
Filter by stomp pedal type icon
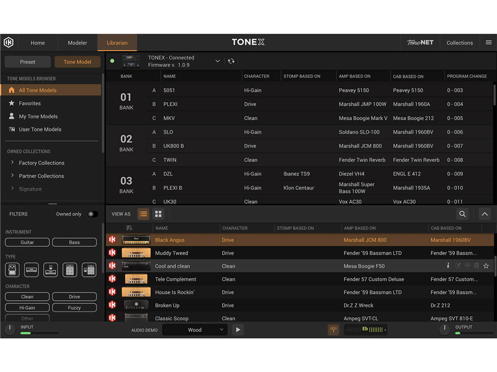(x=12, y=269)
